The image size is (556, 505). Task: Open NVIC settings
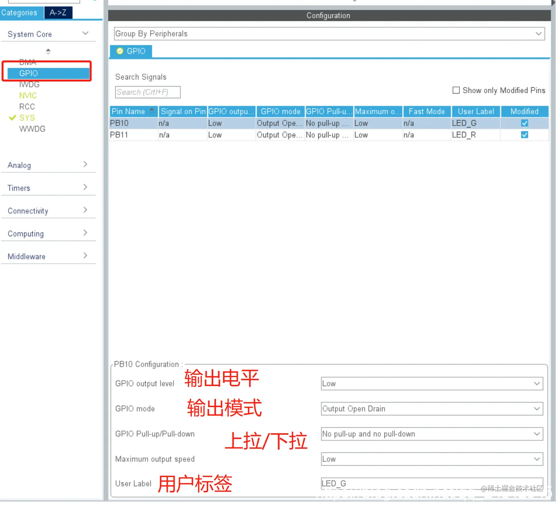(x=28, y=96)
